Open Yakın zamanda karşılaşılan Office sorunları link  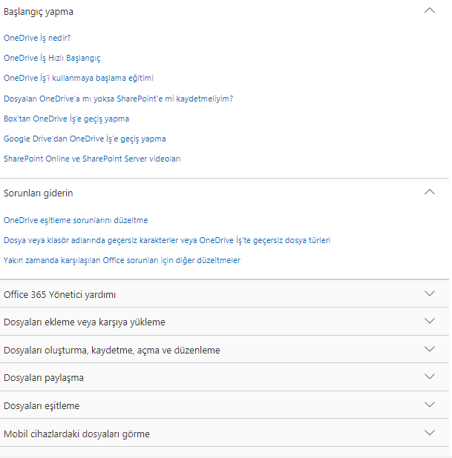[x=122, y=260]
